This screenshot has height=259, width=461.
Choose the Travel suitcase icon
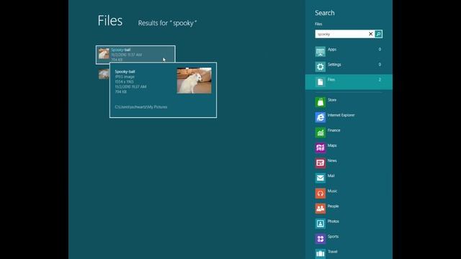[x=320, y=253]
